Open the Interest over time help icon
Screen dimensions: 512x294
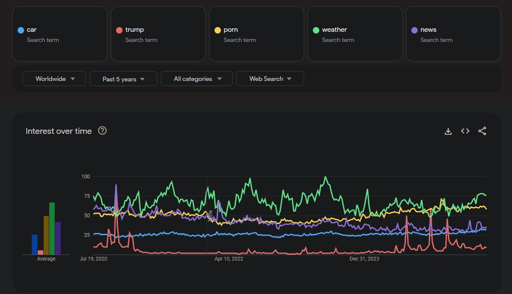click(x=102, y=130)
